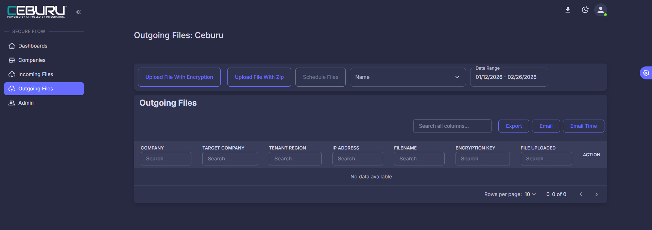Viewport: 652px width, 230px height.
Task: Click Upload File With Encryption button
Action: 179,77
